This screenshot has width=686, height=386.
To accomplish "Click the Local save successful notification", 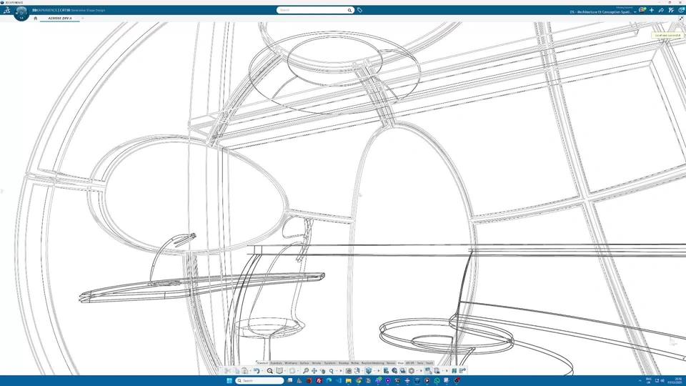I will (x=667, y=35).
